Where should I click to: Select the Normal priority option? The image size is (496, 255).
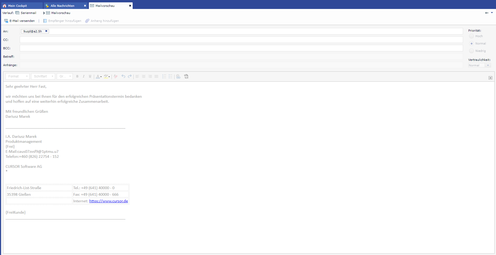pos(471,43)
